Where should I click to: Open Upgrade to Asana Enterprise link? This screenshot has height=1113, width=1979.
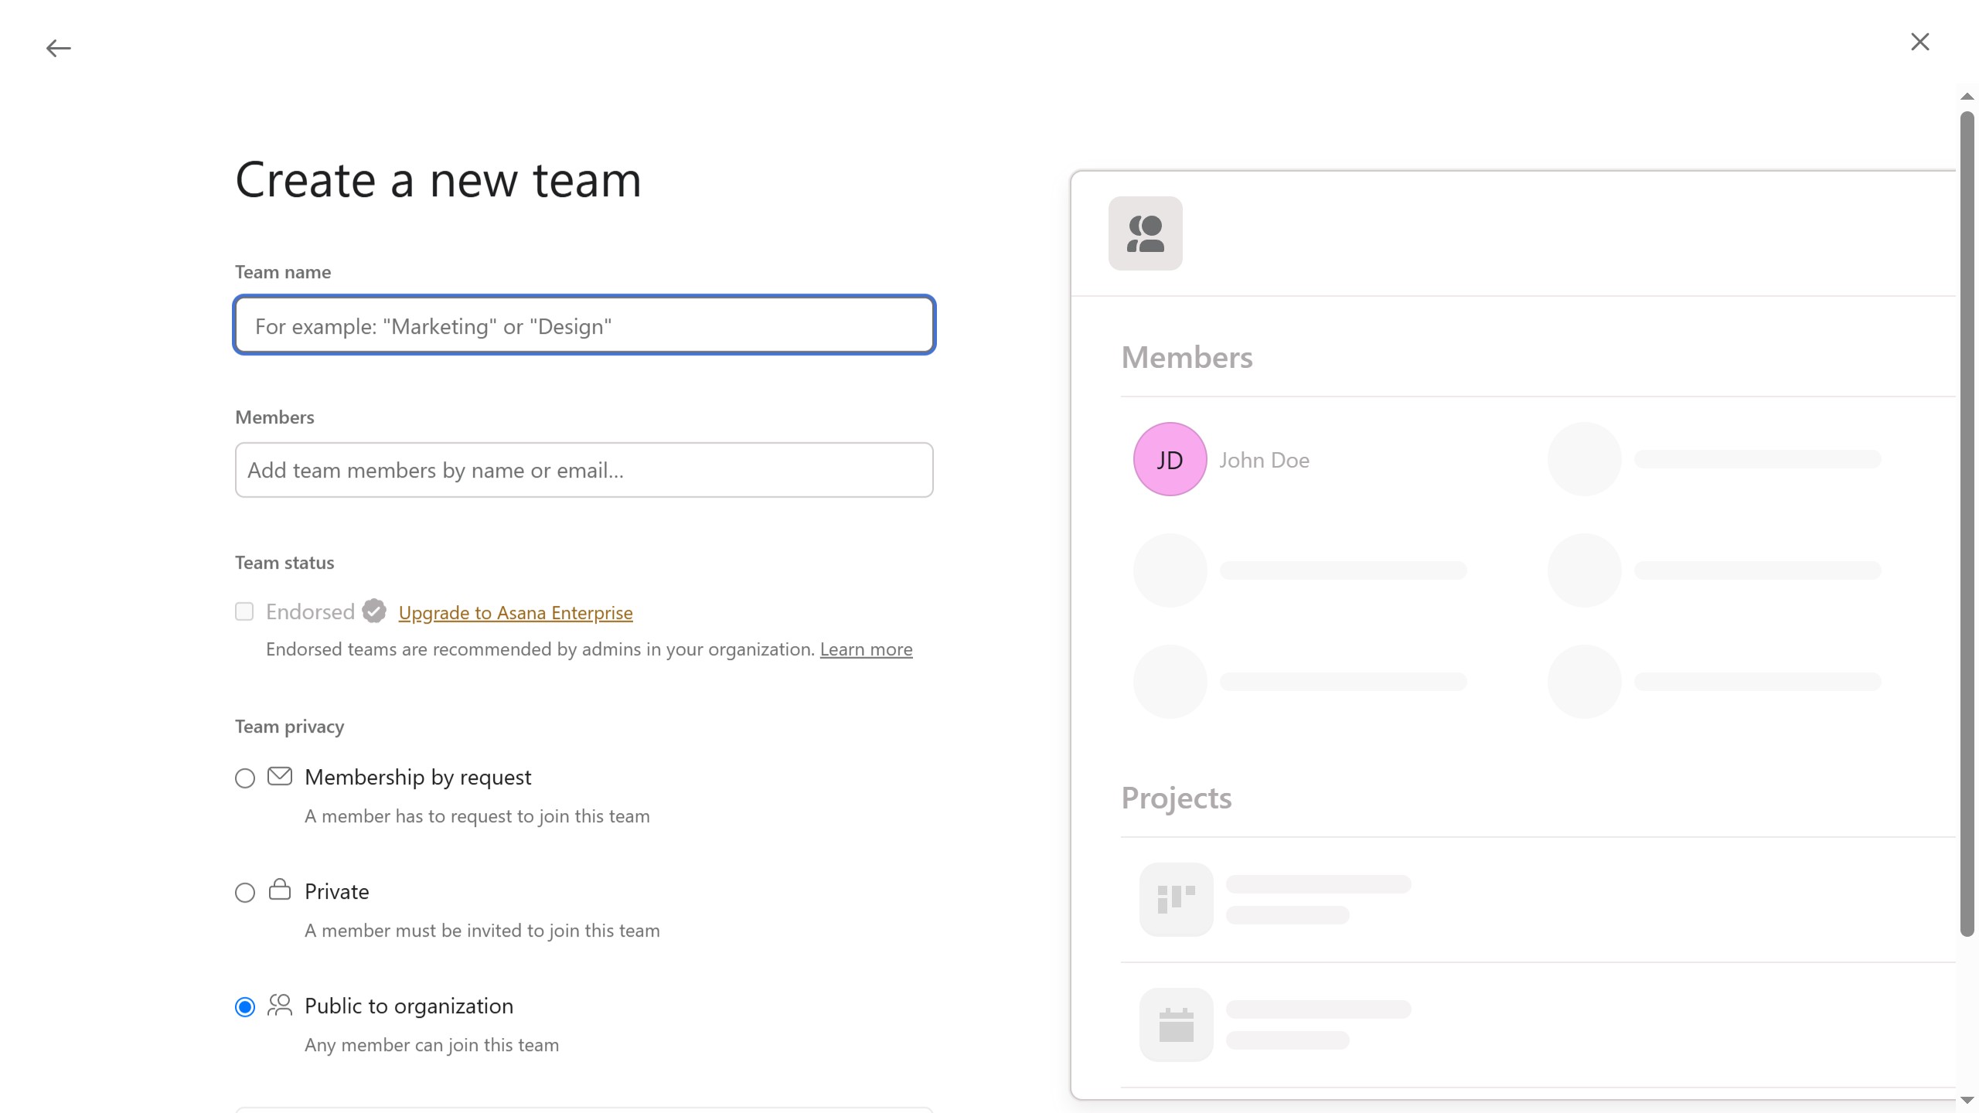click(x=516, y=613)
